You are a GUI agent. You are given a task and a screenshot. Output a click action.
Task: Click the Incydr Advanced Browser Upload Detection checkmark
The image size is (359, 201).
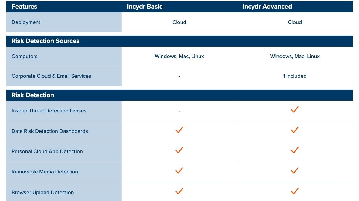point(295,191)
